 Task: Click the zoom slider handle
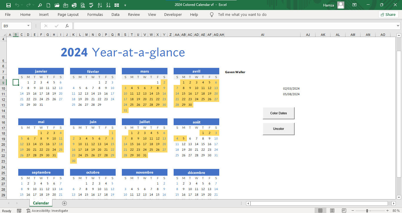pyautogui.click(x=367, y=211)
